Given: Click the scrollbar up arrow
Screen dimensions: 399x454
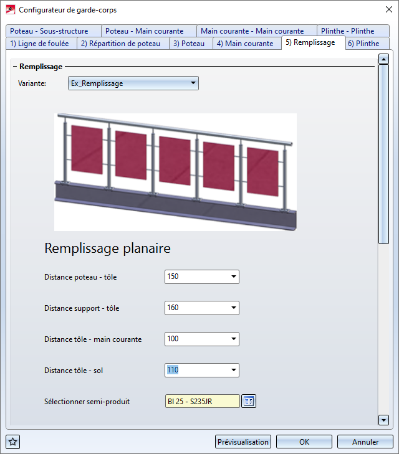Looking at the screenshot, I should coord(383,59).
